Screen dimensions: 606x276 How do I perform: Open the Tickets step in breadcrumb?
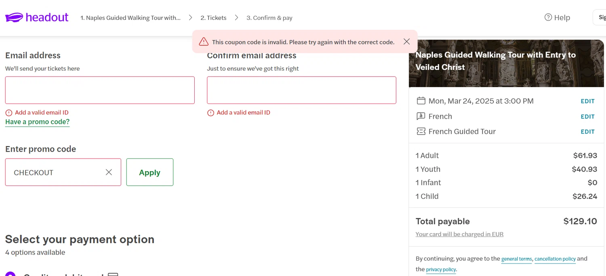pos(213,18)
